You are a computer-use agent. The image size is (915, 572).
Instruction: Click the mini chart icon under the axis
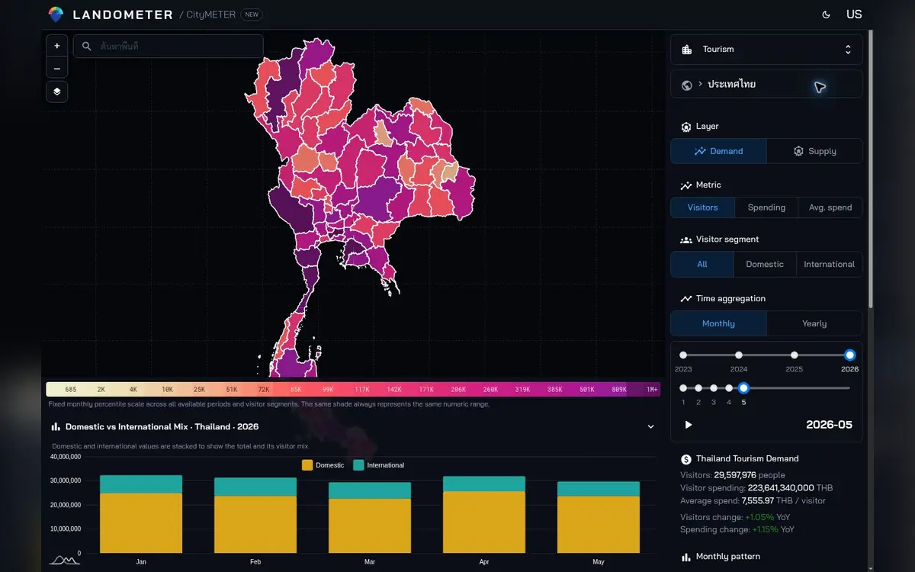64,561
